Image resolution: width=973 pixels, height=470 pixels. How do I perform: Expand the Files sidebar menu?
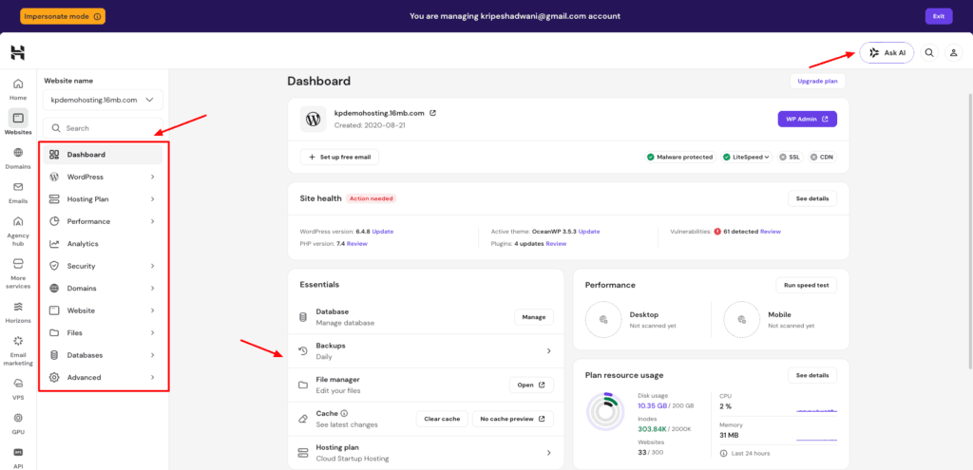pyautogui.click(x=103, y=333)
